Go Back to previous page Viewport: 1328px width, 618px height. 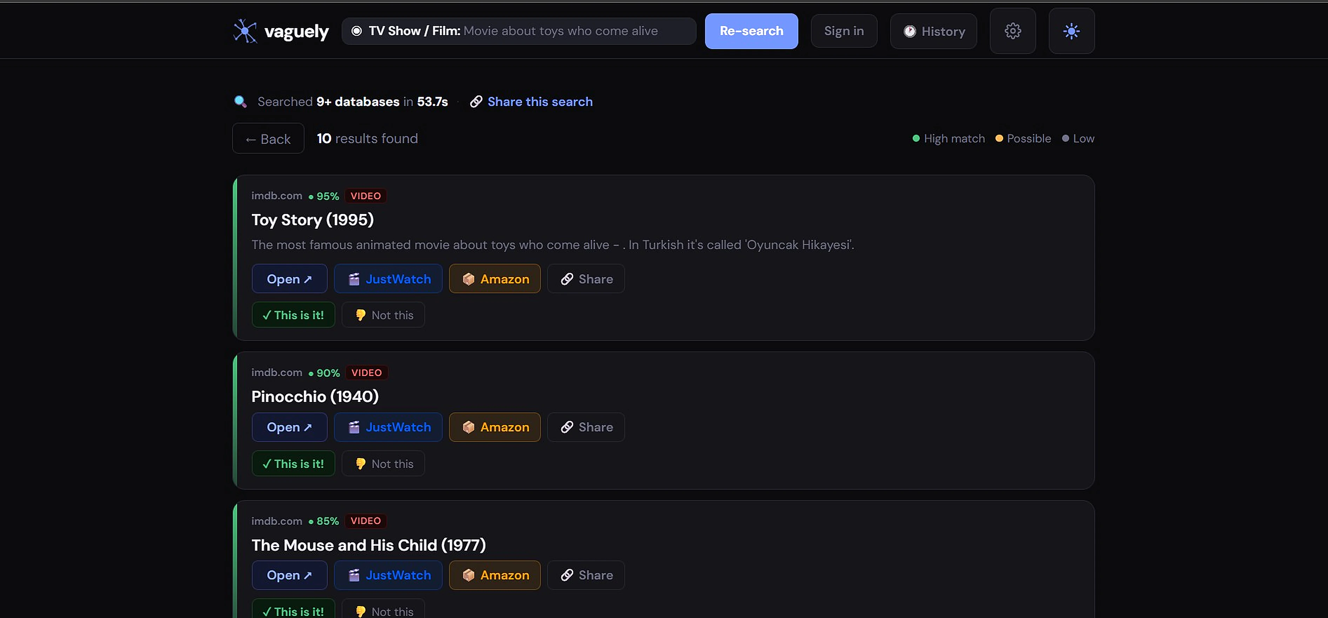click(x=268, y=139)
